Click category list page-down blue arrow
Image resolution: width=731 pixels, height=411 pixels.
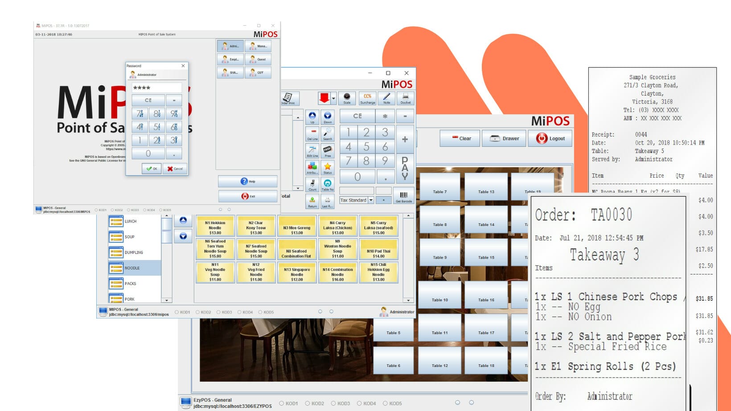click(183, 236)
